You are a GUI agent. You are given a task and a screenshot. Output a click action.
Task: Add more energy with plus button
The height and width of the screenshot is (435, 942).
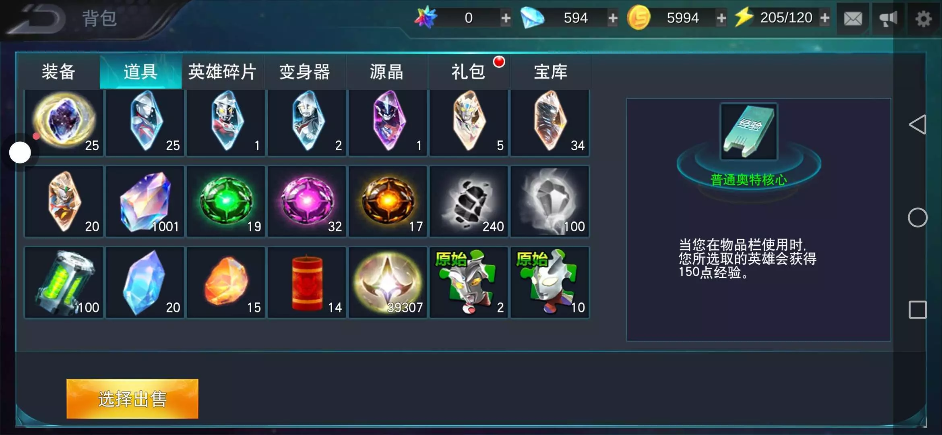pyautogui.click(x=824, y=18)
